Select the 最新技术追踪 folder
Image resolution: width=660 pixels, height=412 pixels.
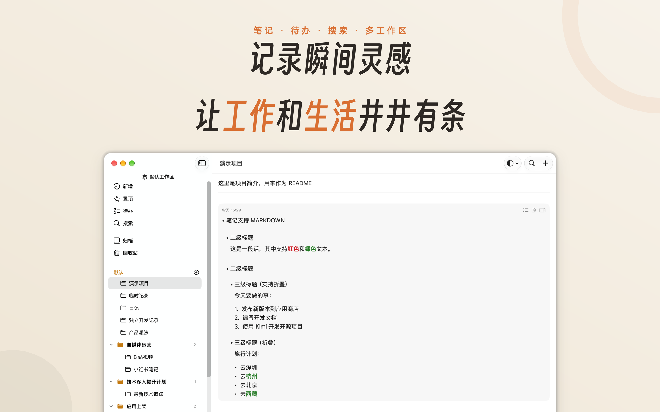click(x=155, y=394)
